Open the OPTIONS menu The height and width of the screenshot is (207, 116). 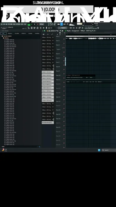(18, 24)
